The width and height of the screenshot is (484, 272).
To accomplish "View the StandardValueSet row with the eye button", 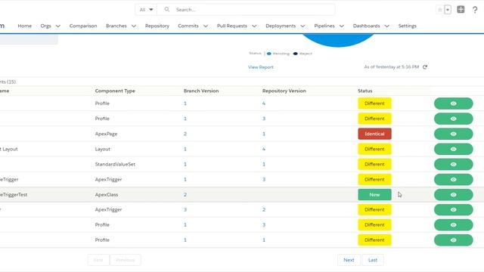I will (454, 165).
